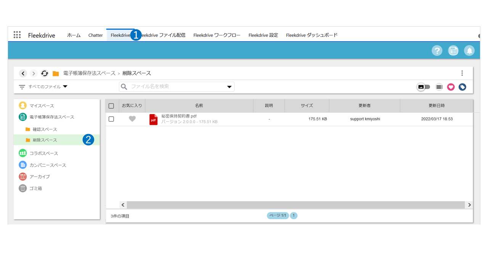488x274 pixels.
Task: Click the scrollbar right arrow
Action: pos(469,205)
